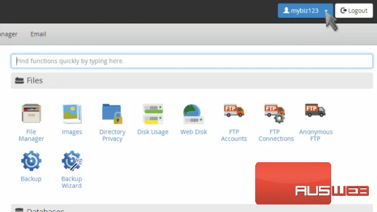Viewport: 377px width, 212px height.
Task: Click the FTP Accounts text link
Action: (x=234, y=135)
